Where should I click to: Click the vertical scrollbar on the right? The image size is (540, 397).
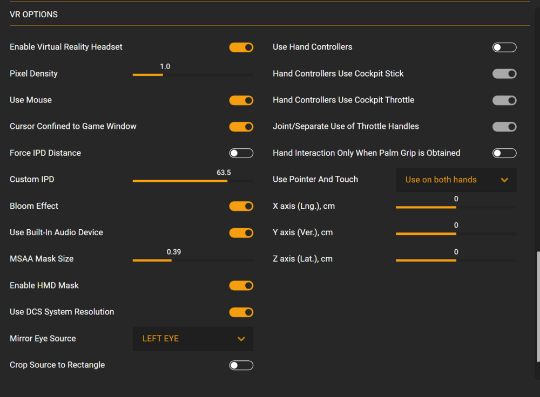coord(537,306)
